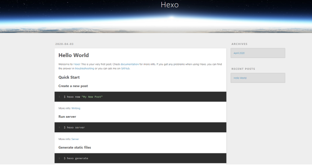Open the April 2020 archive
Image resolution: width=312 pixels, height=166 pixels.
[x=239, y=53]
